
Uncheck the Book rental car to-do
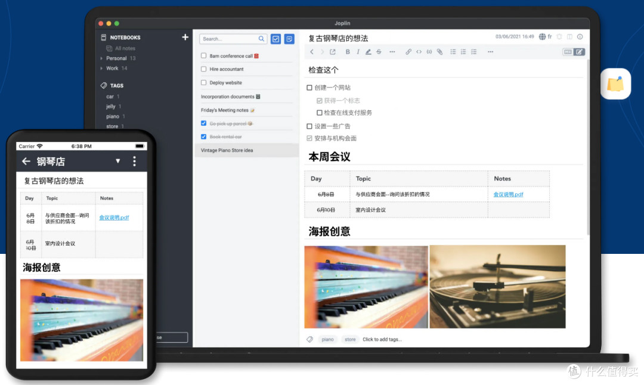tap(204, 136)
